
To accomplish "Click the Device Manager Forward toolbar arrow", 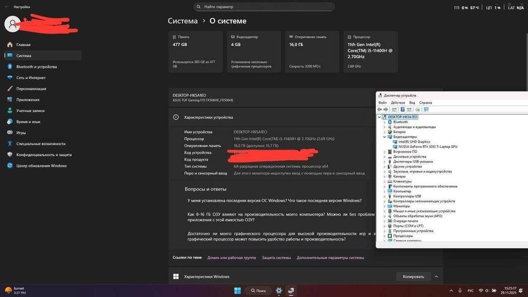I will [386, 109].
